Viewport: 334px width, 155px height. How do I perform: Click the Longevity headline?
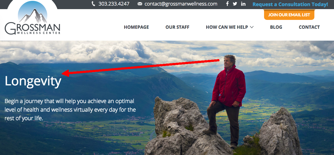(33, 81)
